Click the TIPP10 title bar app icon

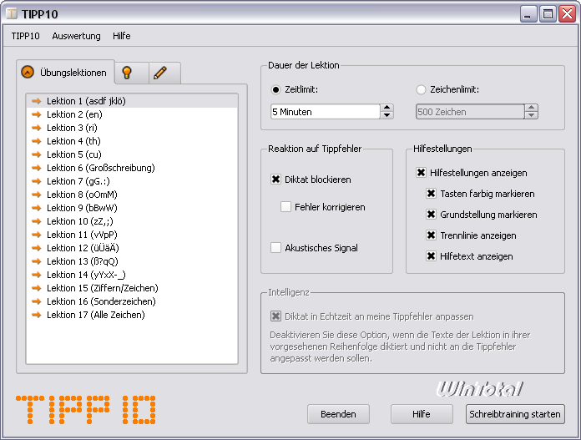(12, 13)
